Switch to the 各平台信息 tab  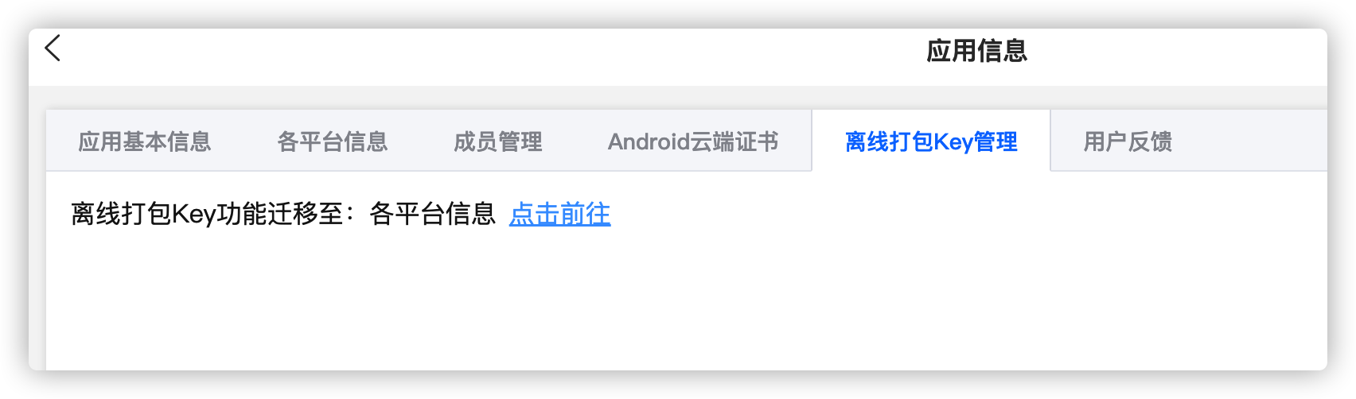(332, 141)
